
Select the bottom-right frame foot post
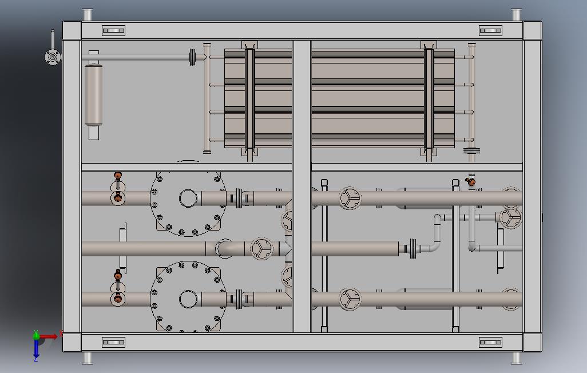tap(516, 358)
